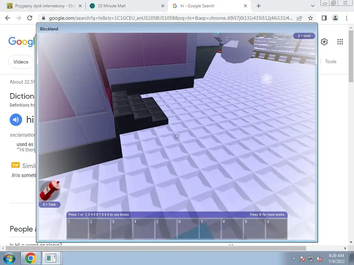
Task: Click the E = Paint label
Action: click(x=49, y=205)
